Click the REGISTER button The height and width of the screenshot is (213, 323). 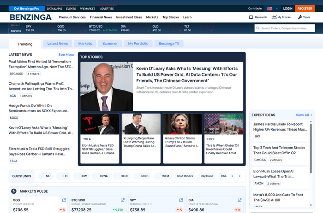(305, 9)
